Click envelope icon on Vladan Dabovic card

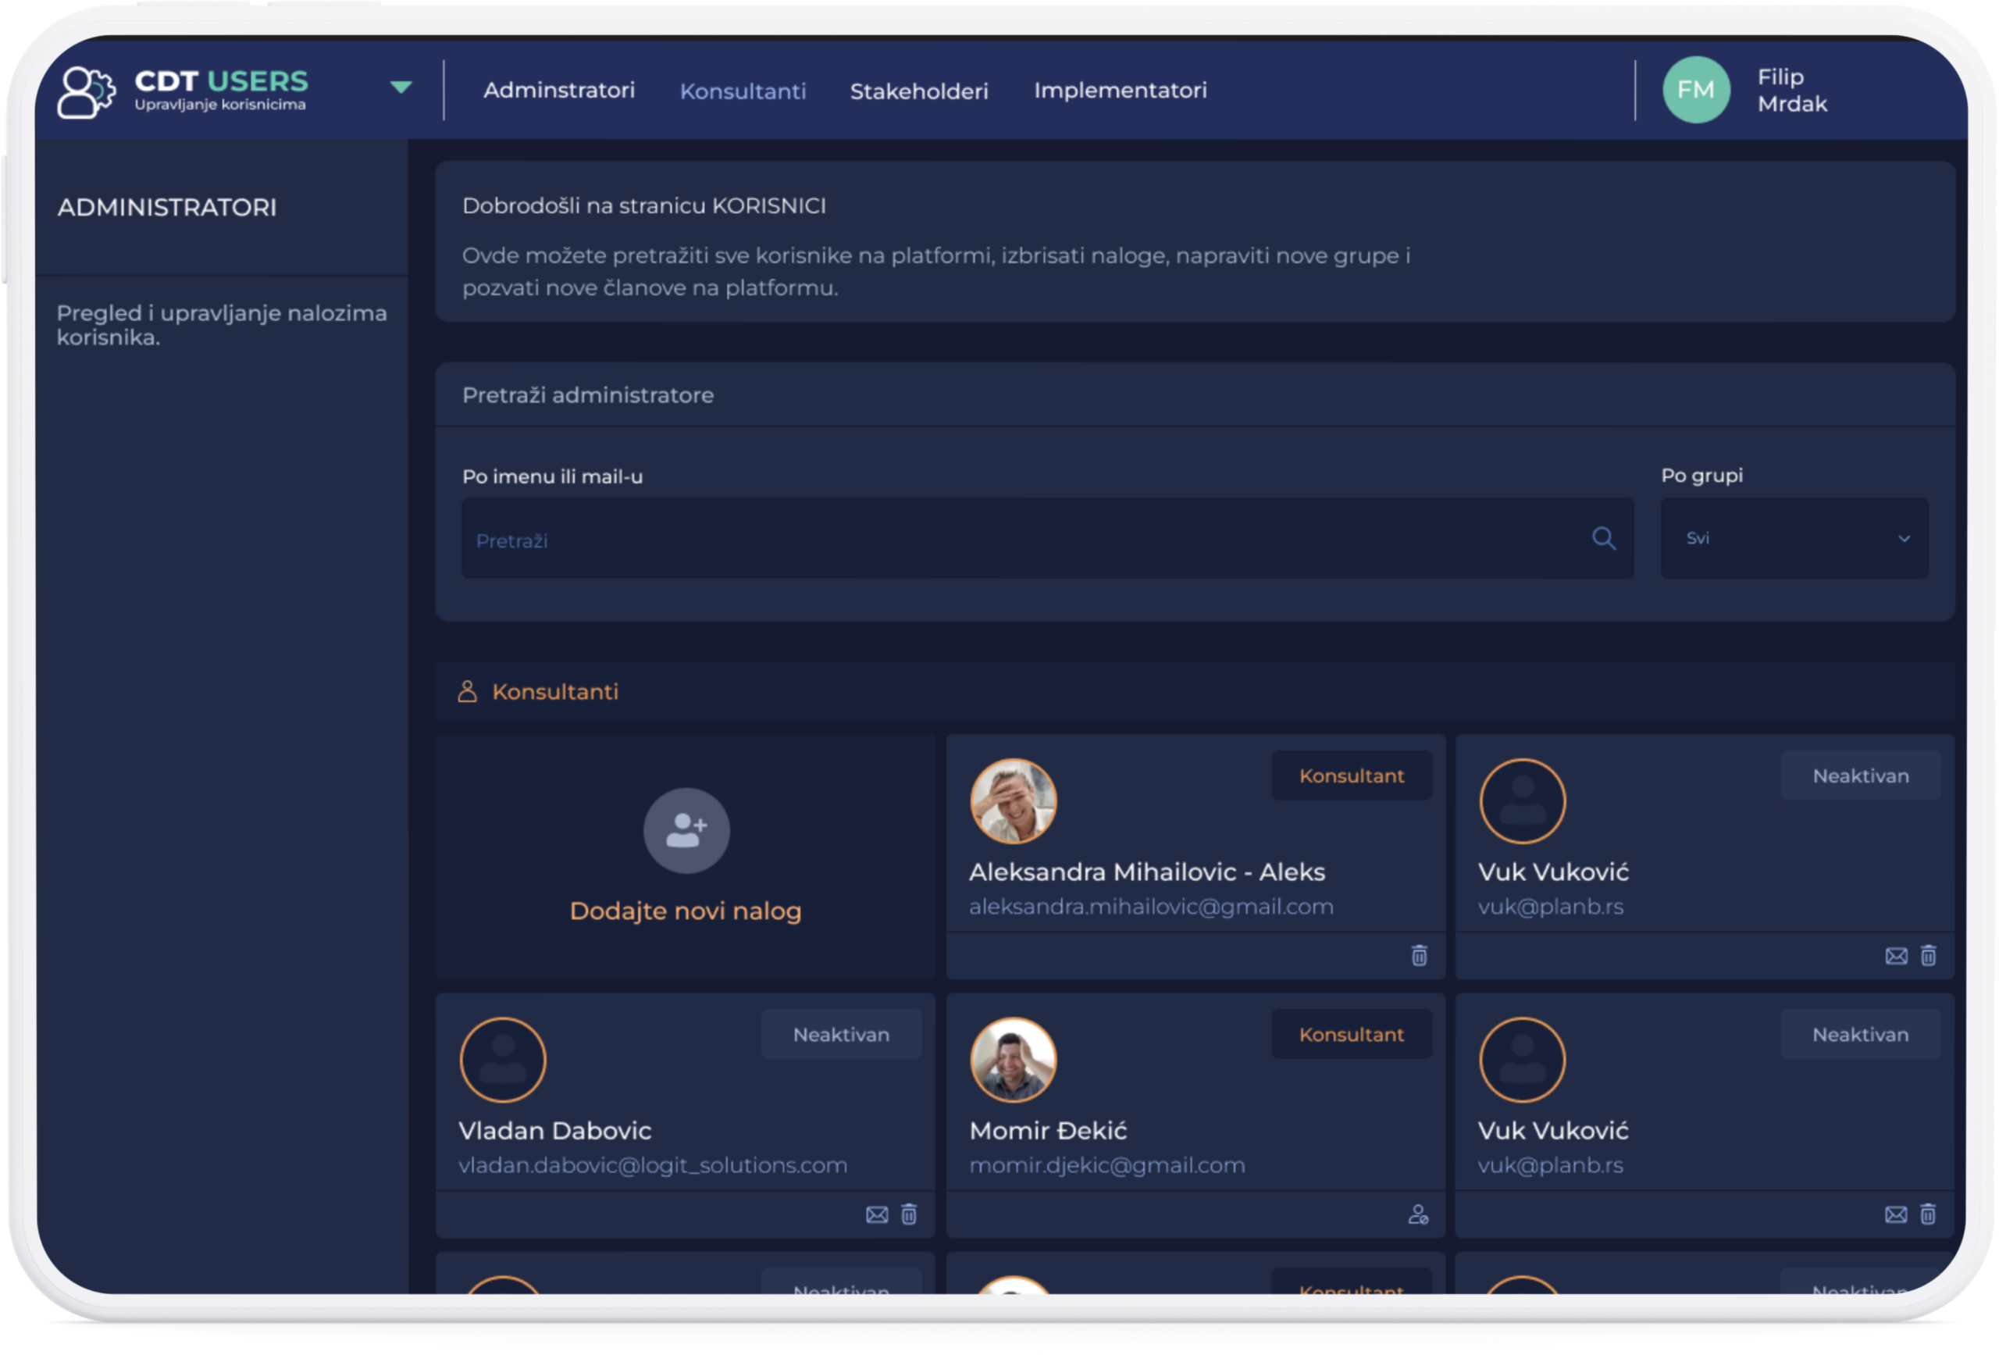tap(876, 1214)
